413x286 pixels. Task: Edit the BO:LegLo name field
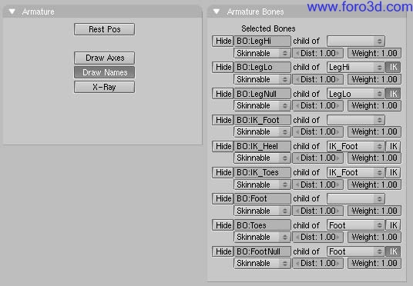[262, 68]
